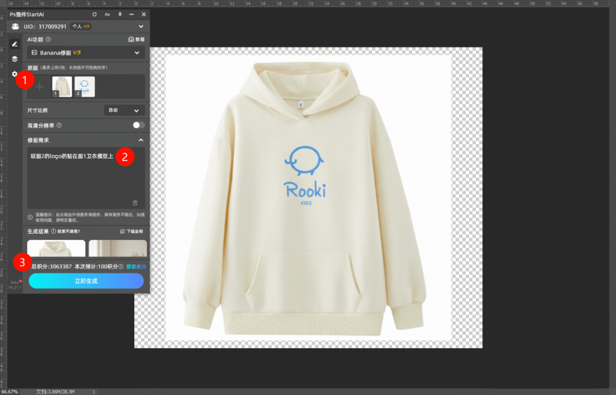Open the 尺寸比例 自动 dropdown
The height and width of the screenshot is (395, 616).
click(125, 111)
